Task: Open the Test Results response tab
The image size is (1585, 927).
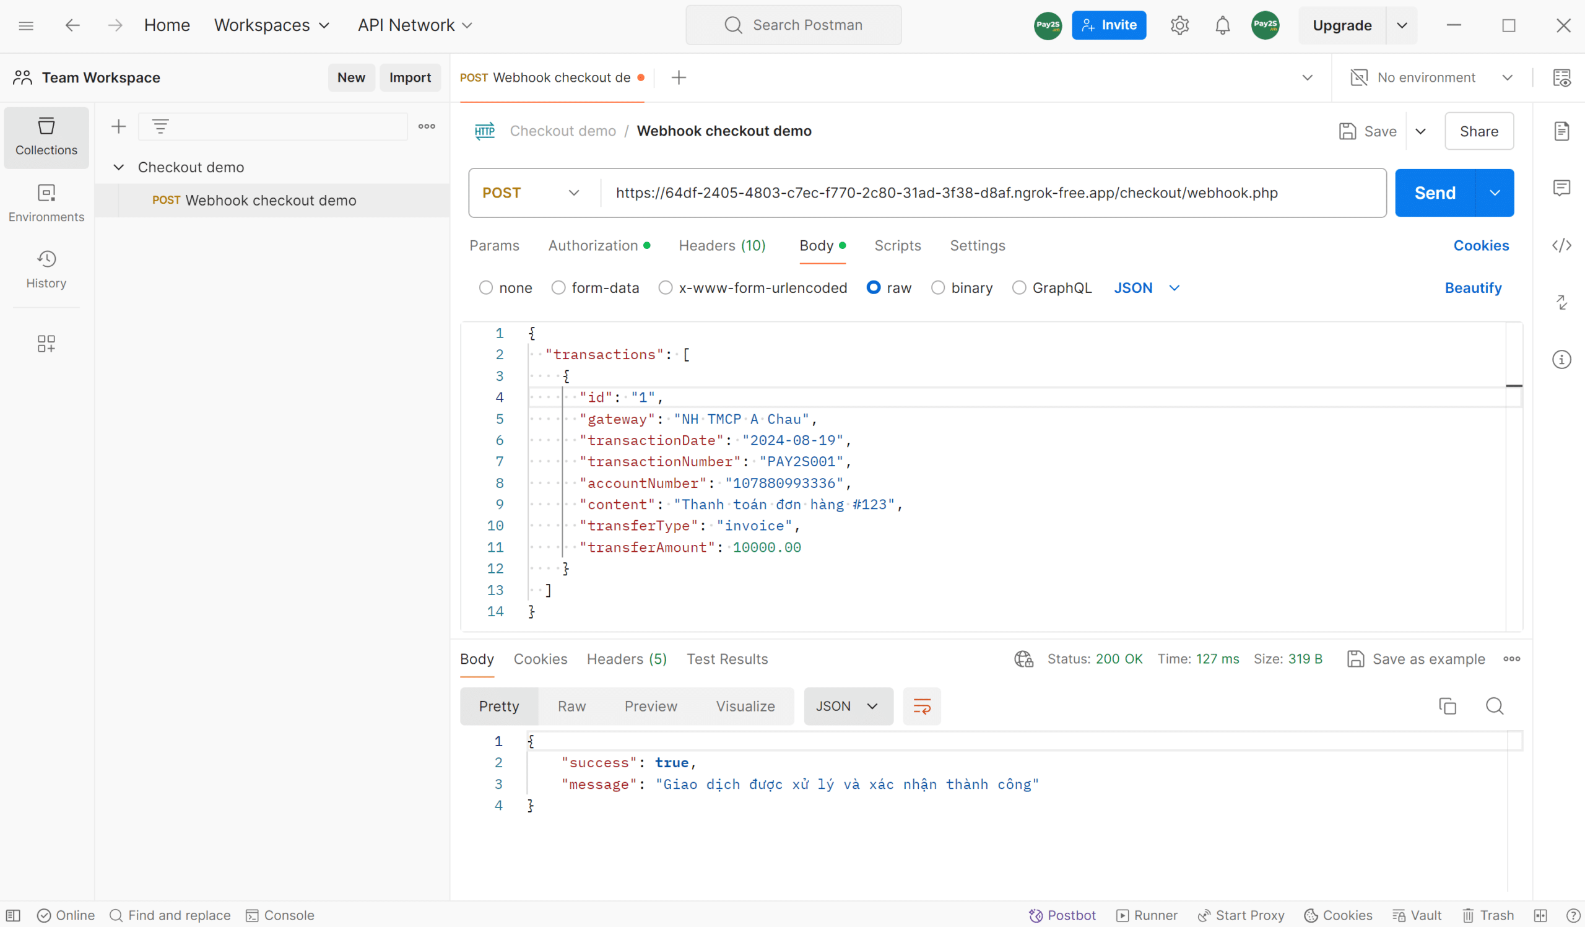Action: pyautogui.click(x=727, y=658)
